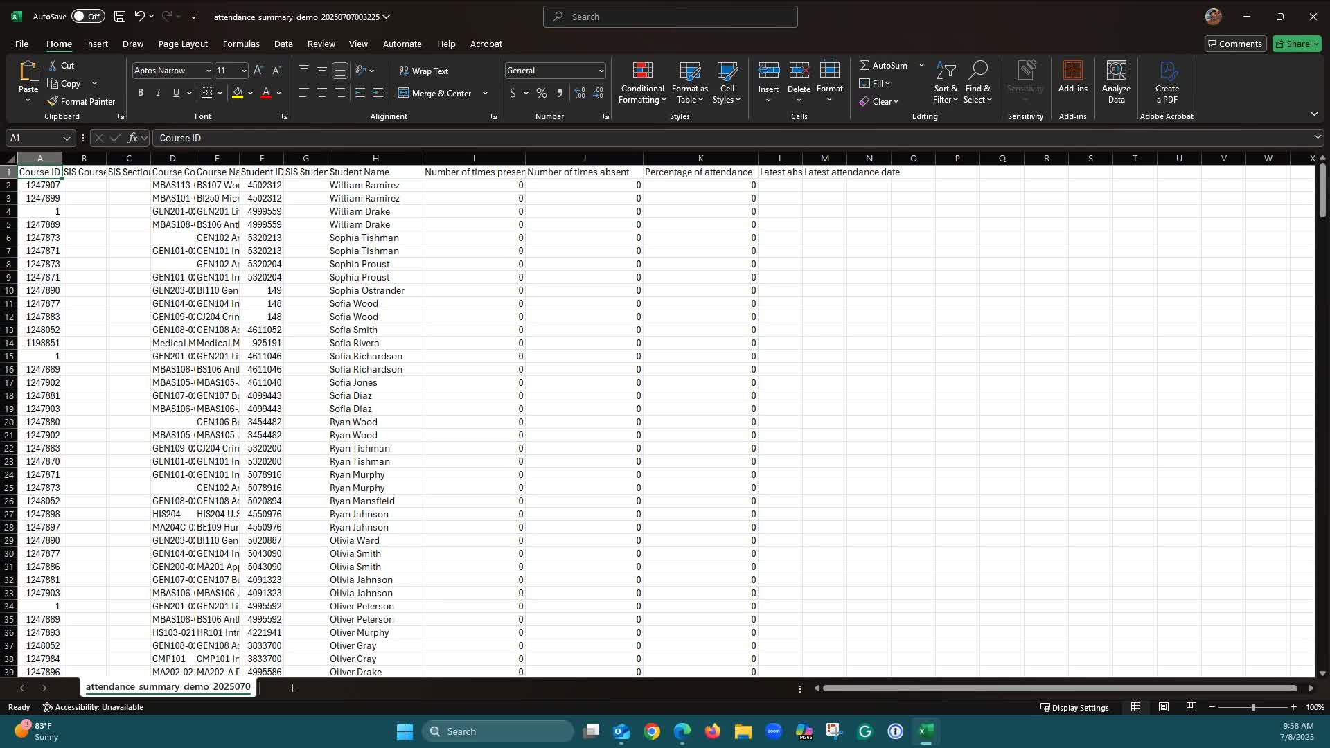This screenshot has height=748, width=1330.
Task: Open Sort & Filter menu
Action: click(946, 82)
